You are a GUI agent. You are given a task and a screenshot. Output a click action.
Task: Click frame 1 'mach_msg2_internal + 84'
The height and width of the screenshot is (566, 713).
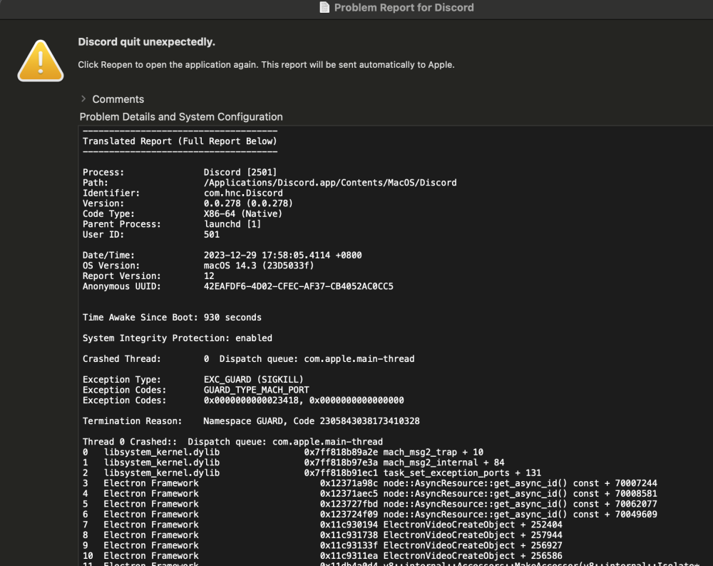pyautogui.click(x=443, y=463)
